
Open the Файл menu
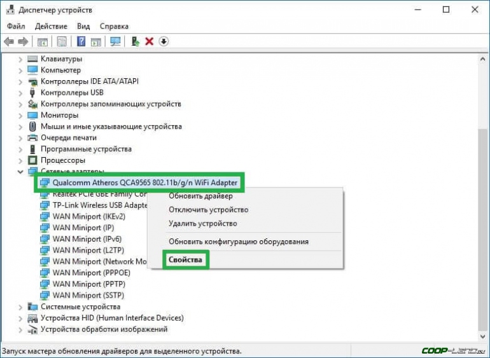tap(16, 26)
